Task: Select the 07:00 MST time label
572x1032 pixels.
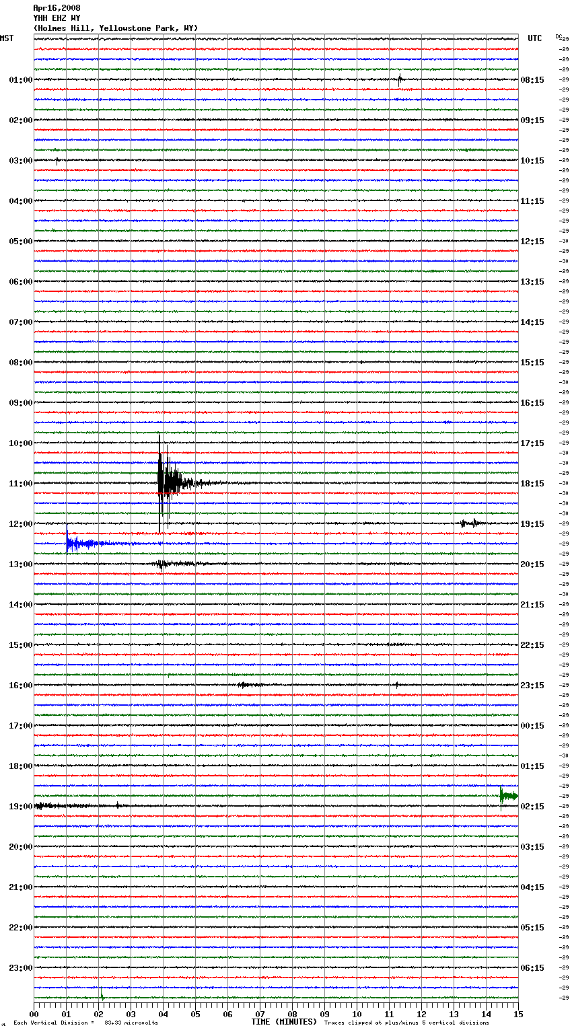Action: [x=21, y=322]
